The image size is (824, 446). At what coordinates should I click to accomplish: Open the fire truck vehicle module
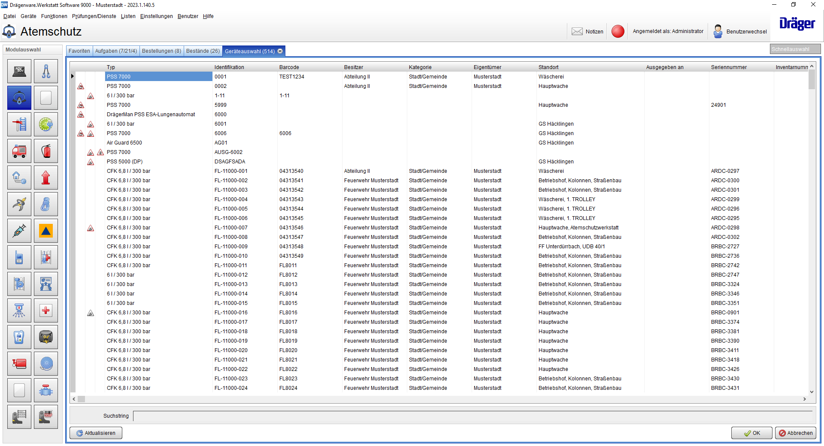pyautogui.click(x=19, y=151)
